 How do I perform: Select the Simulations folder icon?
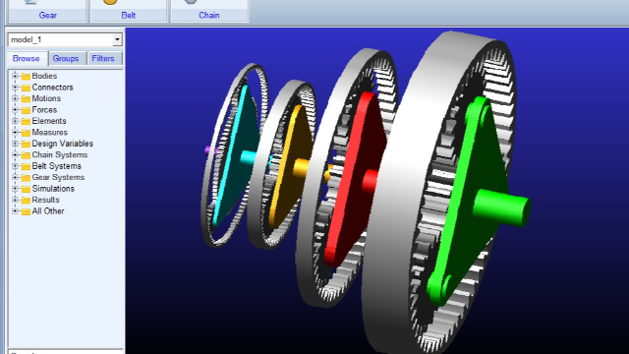(26, 189)
